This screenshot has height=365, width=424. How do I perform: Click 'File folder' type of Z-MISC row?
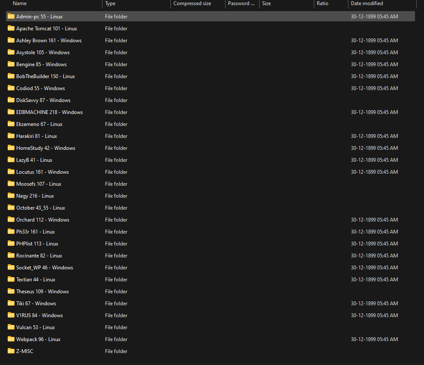(x=116, y=351)
